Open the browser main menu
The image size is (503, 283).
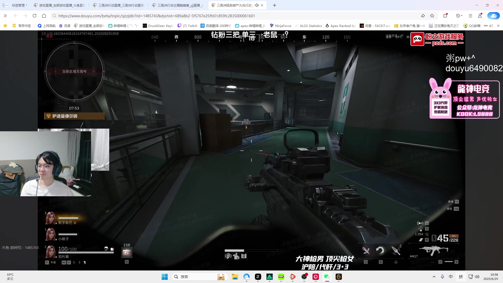471,16
